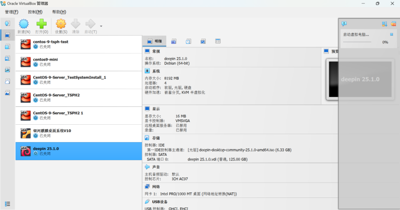This screenshot has height=210, width=400.
Task: Open the Media manager sidebar icon
Action: tap(7, 58)
